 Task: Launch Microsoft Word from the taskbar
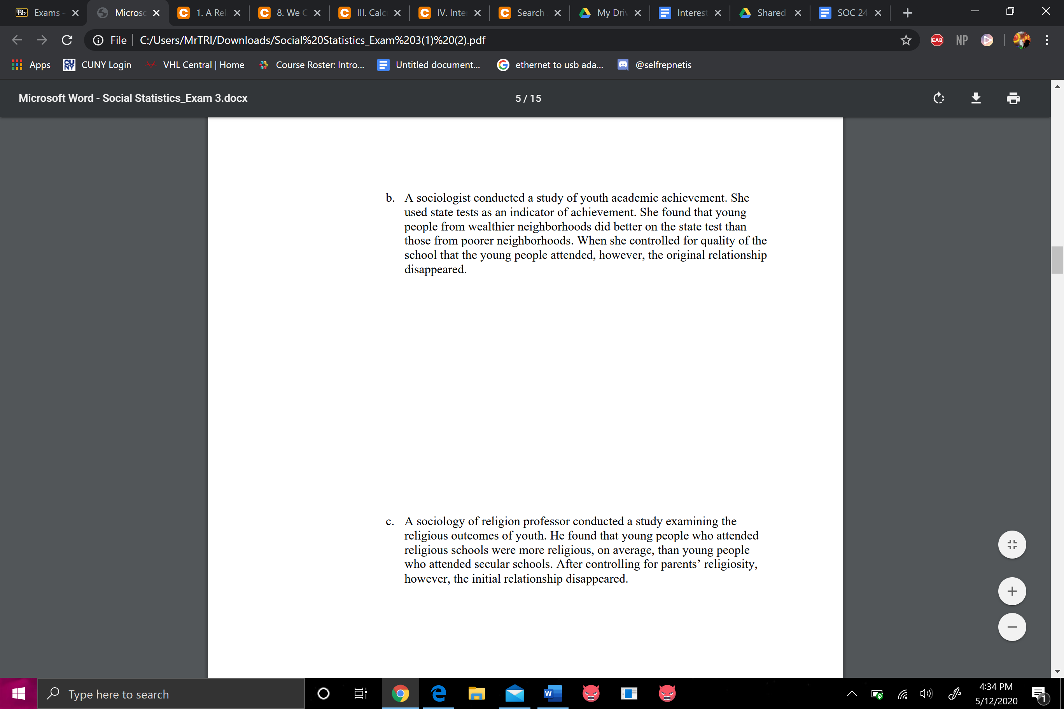[552, 693]
